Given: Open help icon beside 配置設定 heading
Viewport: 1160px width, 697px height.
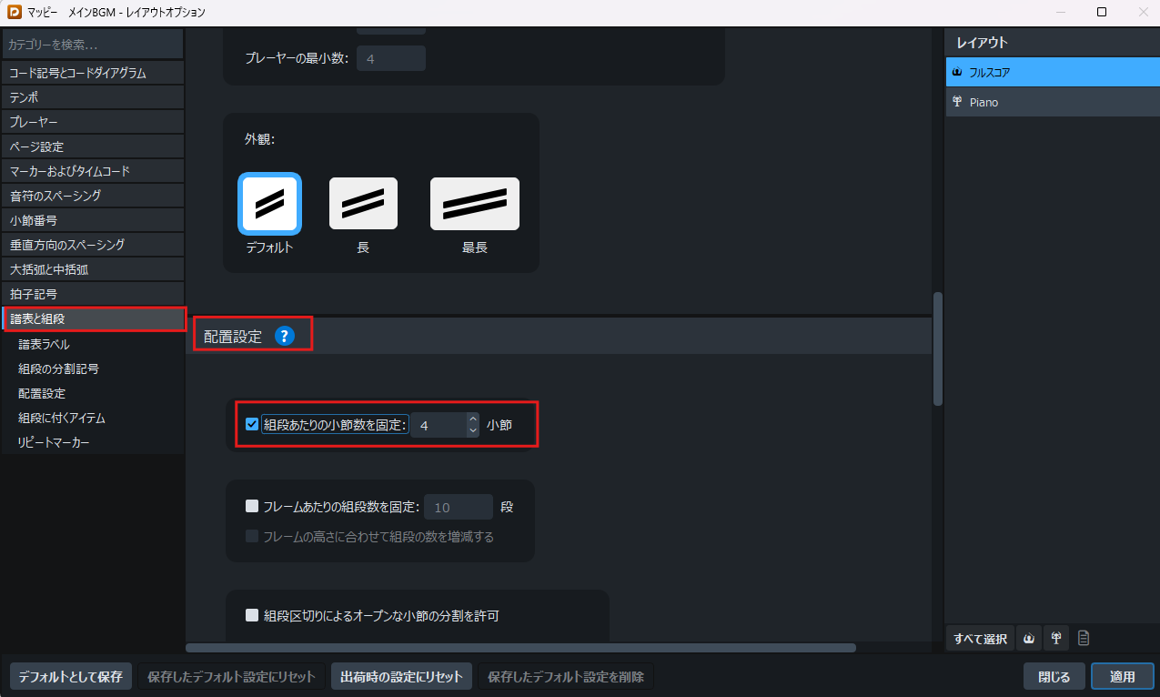Looking at the screenshot, I should tap(286, 337).
